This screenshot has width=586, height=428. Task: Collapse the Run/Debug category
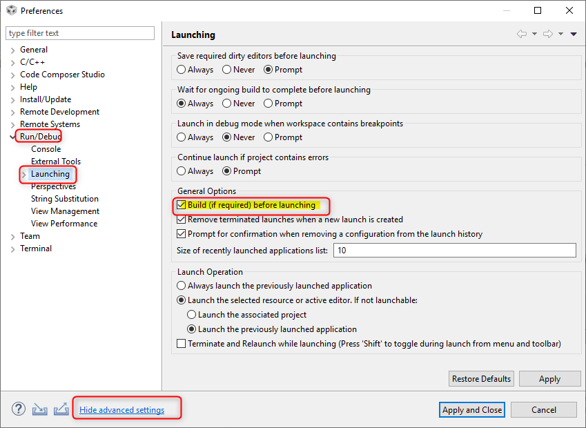click(x=12, y=137)
